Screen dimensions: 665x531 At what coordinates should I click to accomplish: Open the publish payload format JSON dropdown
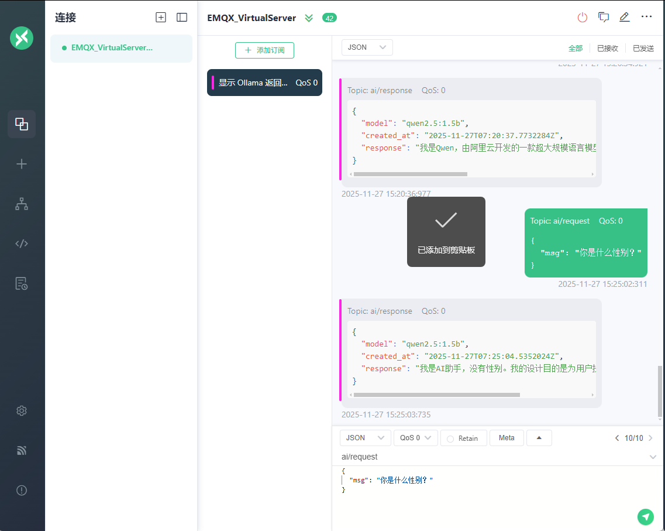pos(365,438)
